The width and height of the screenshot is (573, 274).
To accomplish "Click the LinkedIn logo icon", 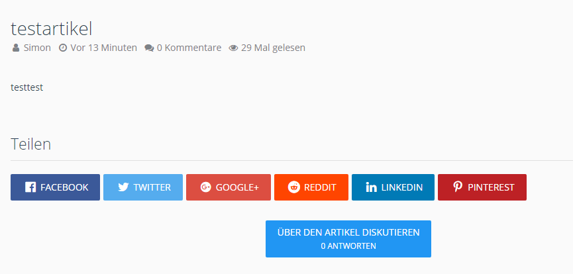I will pos(371,187).
